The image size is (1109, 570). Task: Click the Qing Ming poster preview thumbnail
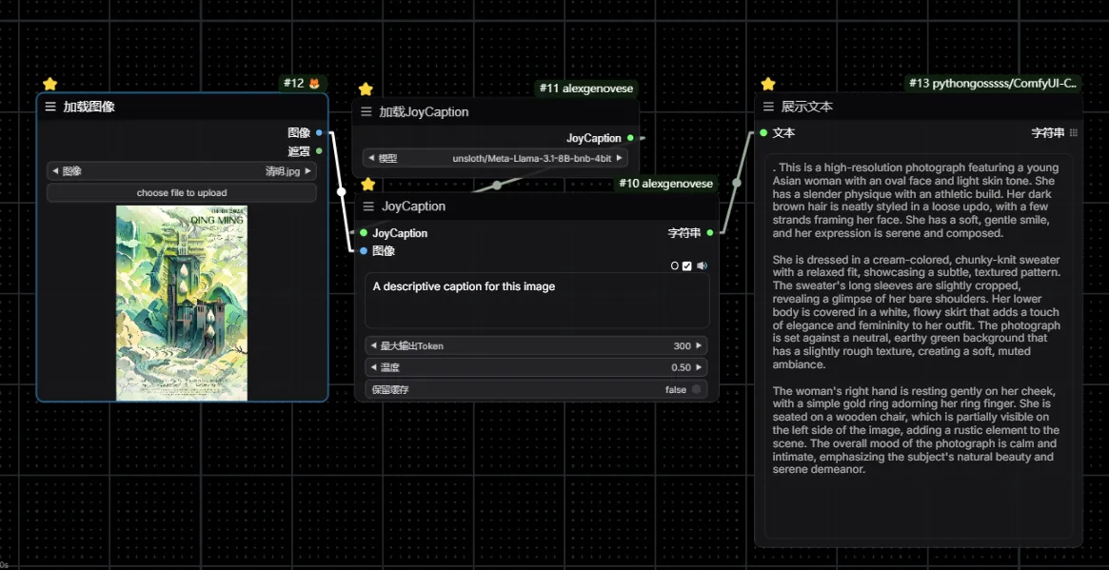182,303
